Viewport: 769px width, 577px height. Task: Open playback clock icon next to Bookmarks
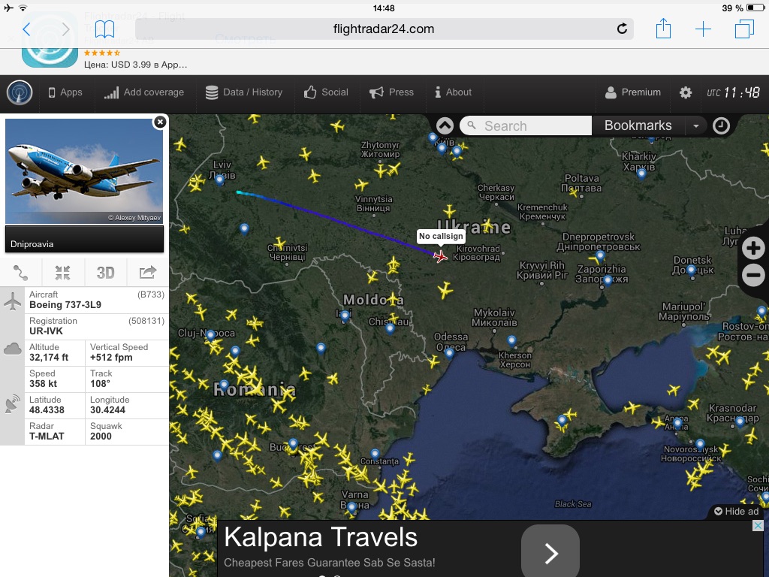point(721,126)
